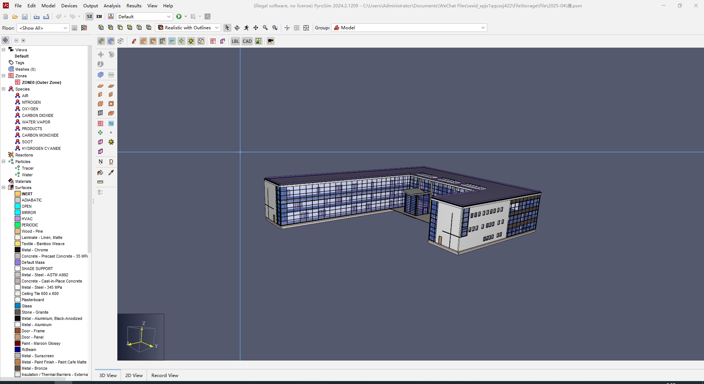This screenshot has height=384, width=704.
Task: Click the Draw Mesh tool icon
Action: (100, 75)
